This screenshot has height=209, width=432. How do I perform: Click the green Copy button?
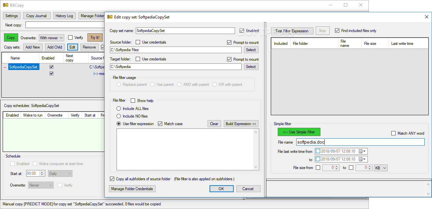tap(11, 38)
